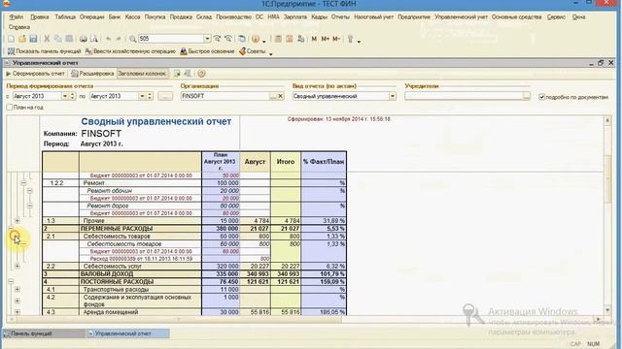Viewport: 622px width, 349px height.
Task: Open the Справка menu
Action: (x=19, y=27)
